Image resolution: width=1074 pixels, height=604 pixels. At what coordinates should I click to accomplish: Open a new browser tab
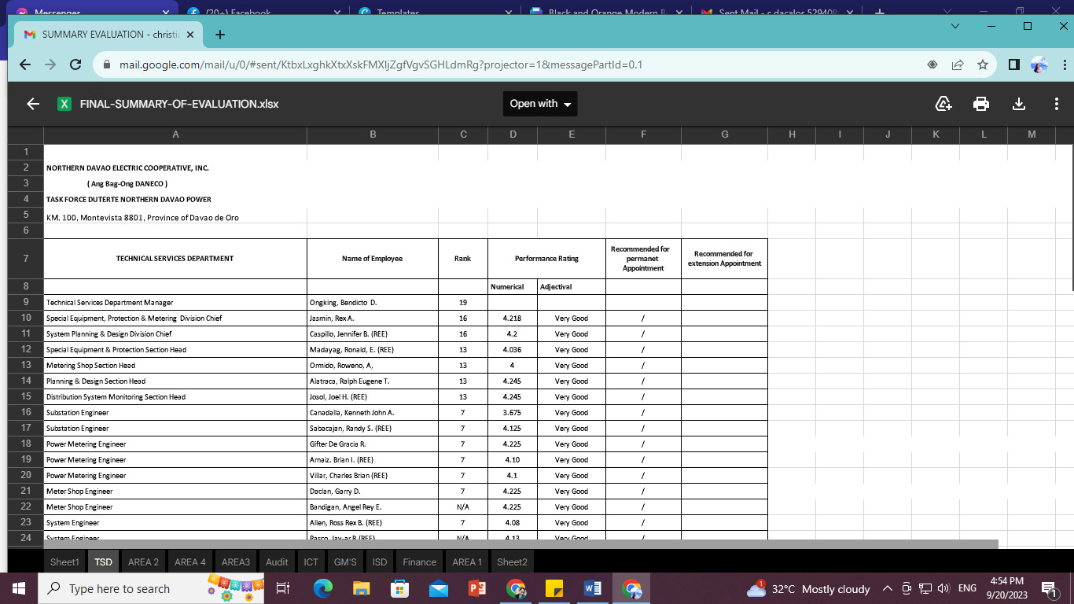pyautogui.click(x=220, y=35)
